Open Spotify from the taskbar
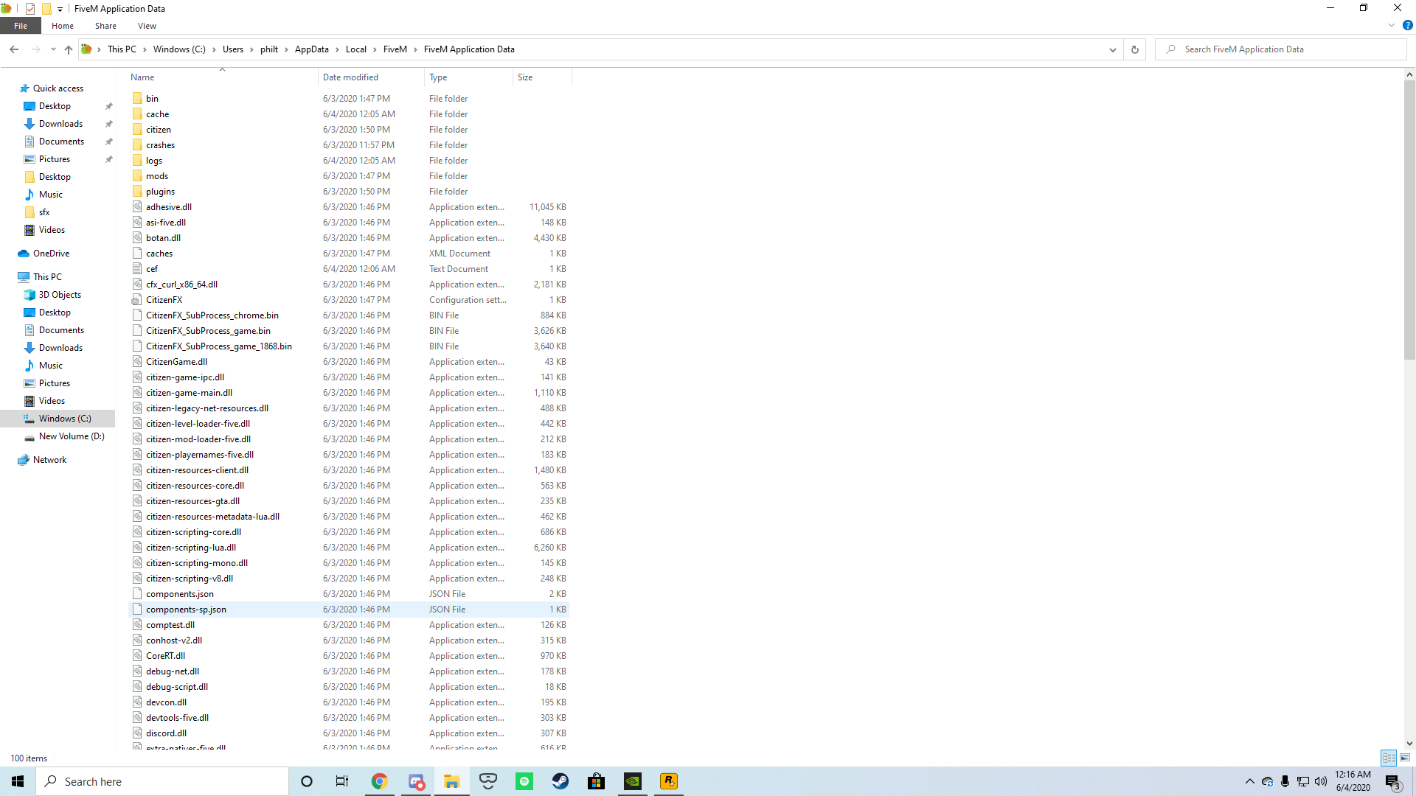Image resolution: width=1416 pixels, height=796 pixels. 524,781
